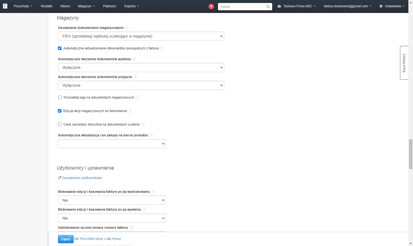Open the Przychody menu
Viewport: 413px width, 246px height.
23,6
